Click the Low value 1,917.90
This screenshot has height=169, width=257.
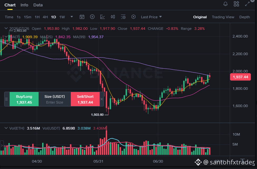tap(107, 29)
